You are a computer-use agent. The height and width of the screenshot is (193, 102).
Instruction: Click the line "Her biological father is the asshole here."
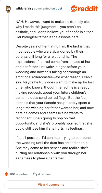click(48, 37)
